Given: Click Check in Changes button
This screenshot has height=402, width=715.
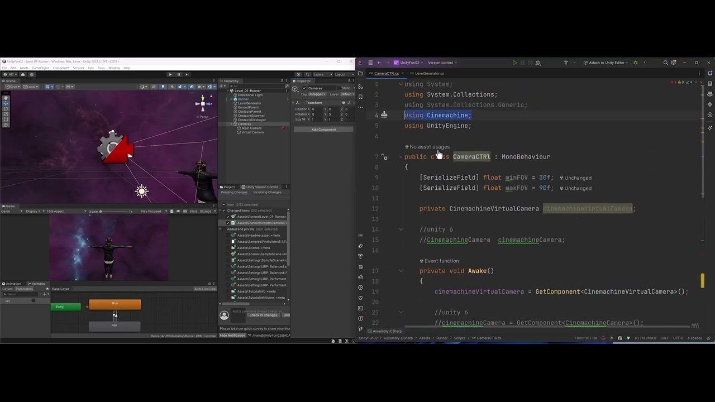Looking at the screenshot, I should tap(263, 315).
